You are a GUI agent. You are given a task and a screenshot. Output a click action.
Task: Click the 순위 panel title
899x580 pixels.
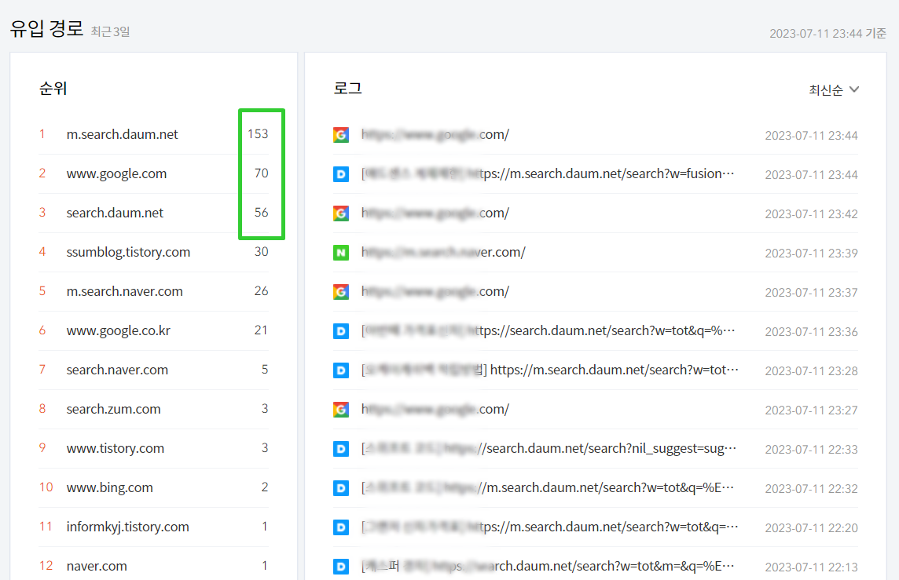[53, 88]
